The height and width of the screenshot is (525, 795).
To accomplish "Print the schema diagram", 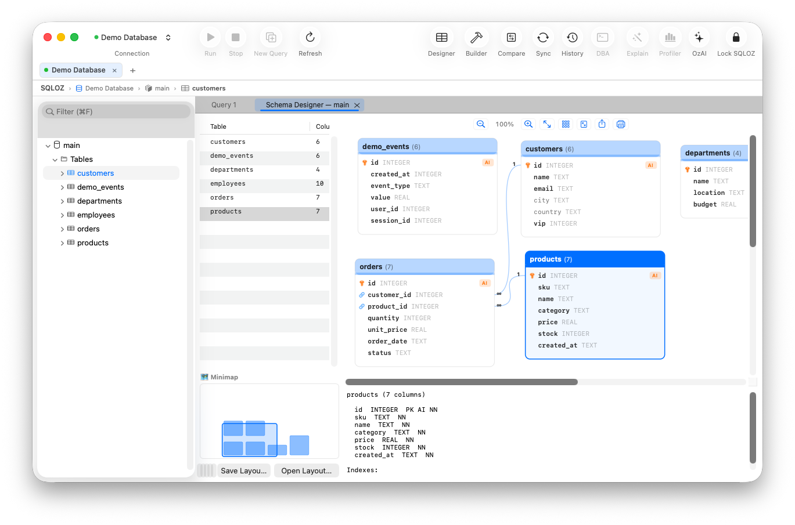I will click(x=621, y=124).
